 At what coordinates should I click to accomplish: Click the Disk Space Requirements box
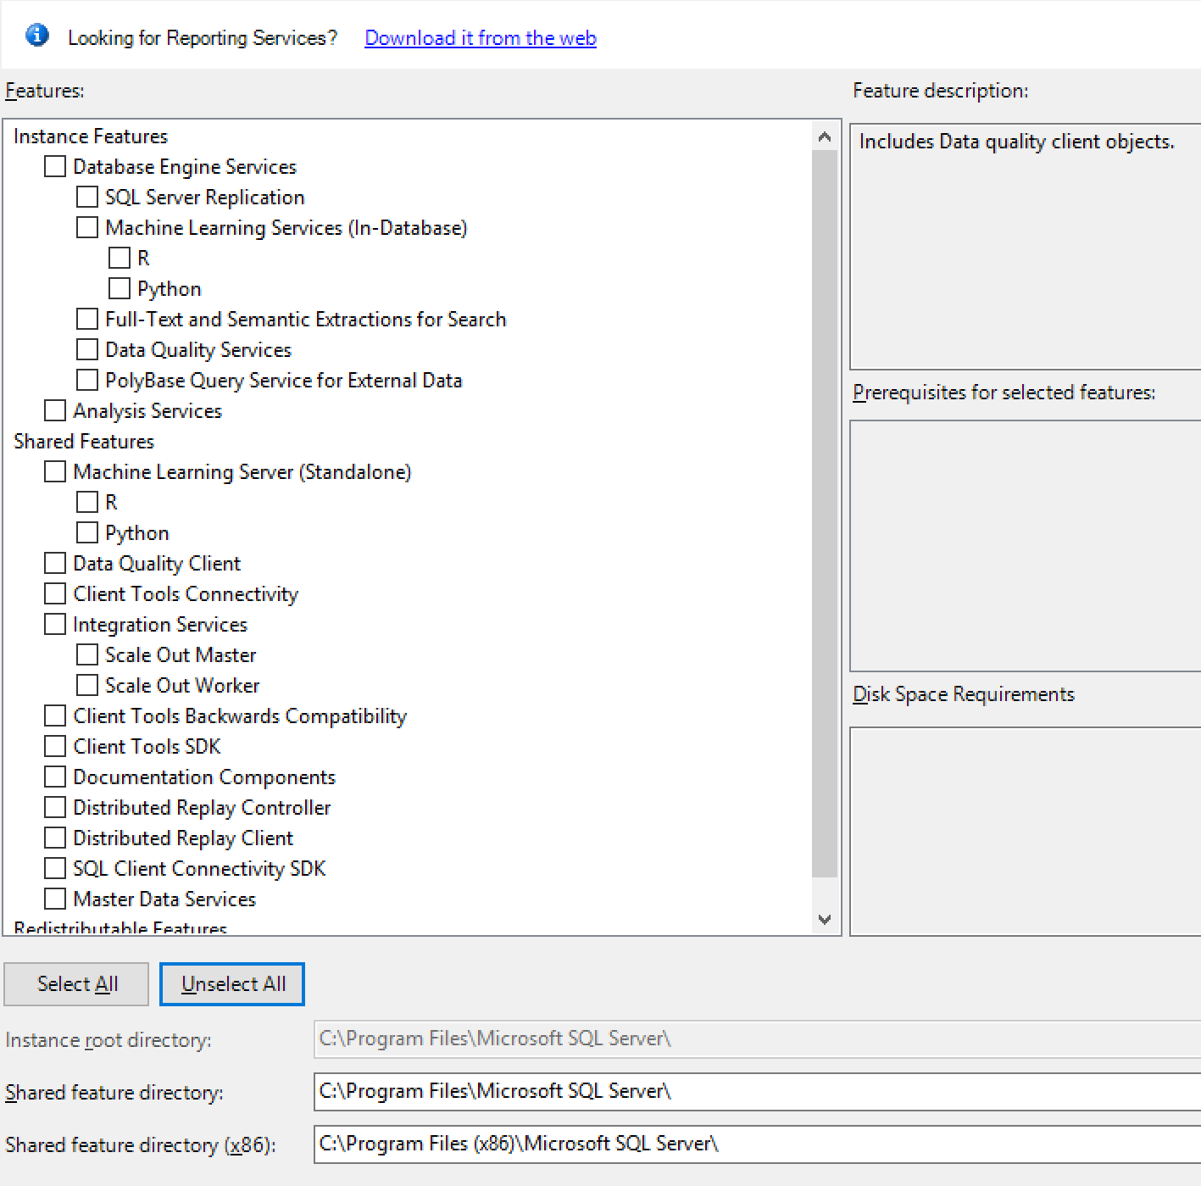coord(1026,832)
